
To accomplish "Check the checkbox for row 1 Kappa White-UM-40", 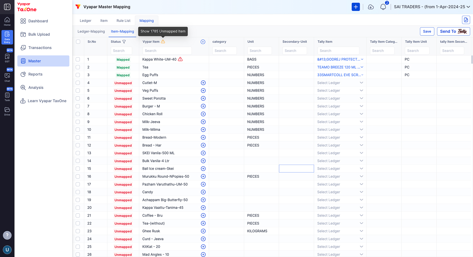I will click(78, 59).
